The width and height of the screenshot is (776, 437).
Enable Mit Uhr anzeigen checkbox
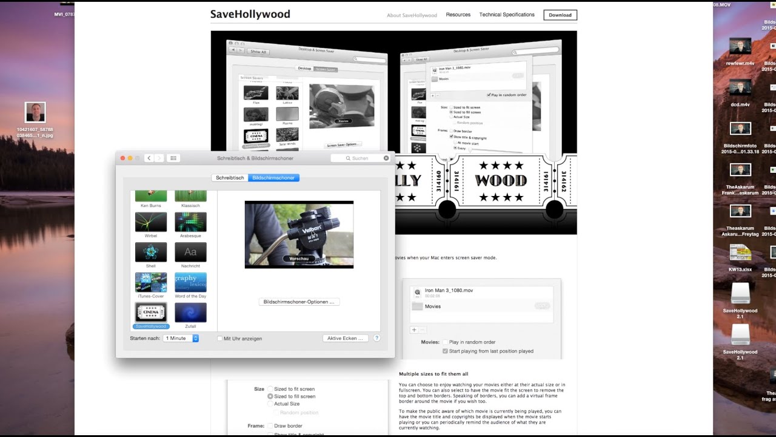coord(220,339)
